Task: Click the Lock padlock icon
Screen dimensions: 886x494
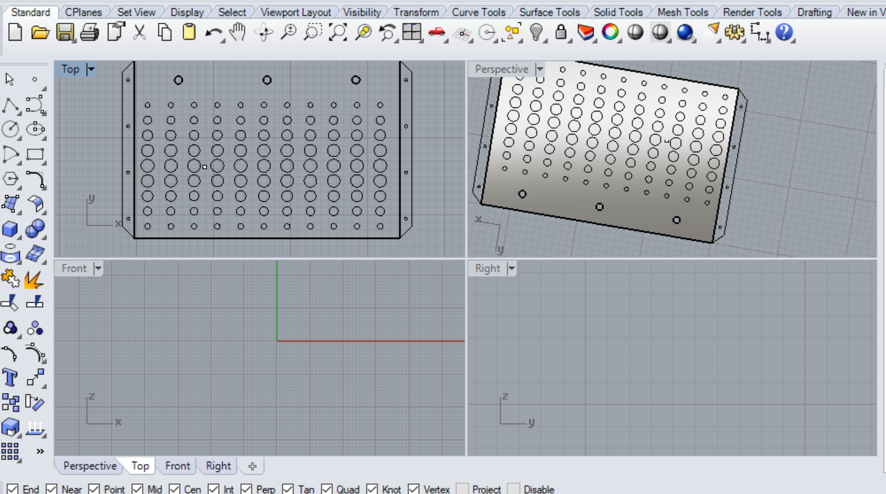Action: tap(561, 32)
